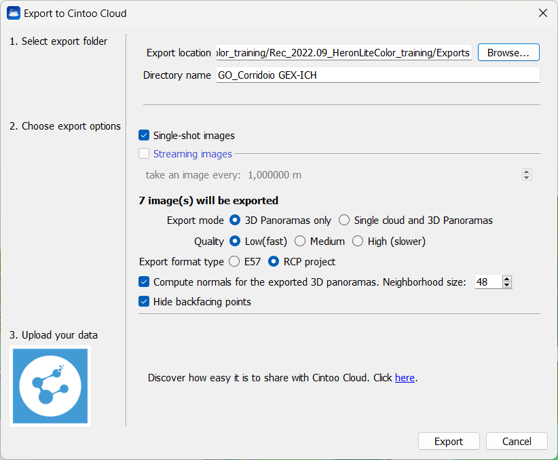
Task: Decrease the Neighborhood size value
Action: (x=506, y=285)
